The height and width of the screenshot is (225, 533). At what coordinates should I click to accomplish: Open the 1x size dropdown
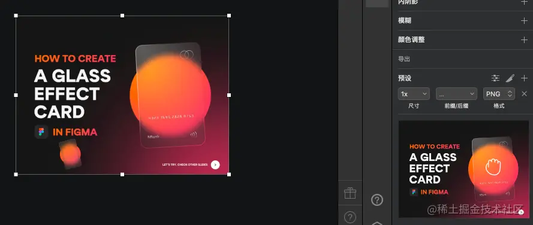coord(414,94)
